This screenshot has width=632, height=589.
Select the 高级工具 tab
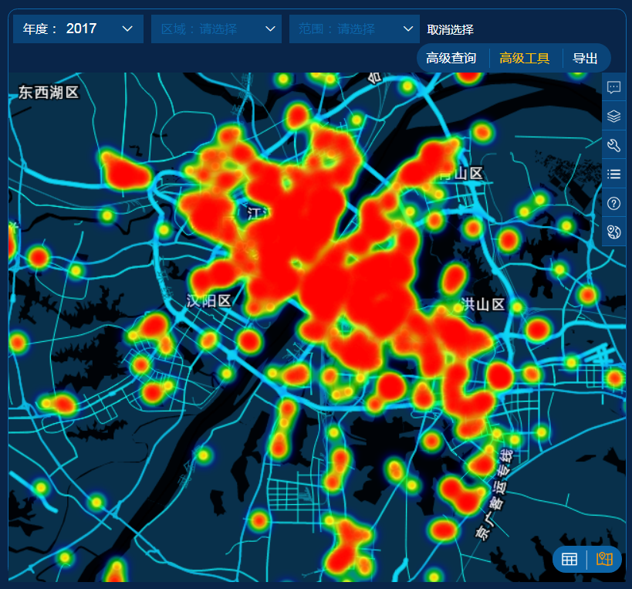(525, 58)
